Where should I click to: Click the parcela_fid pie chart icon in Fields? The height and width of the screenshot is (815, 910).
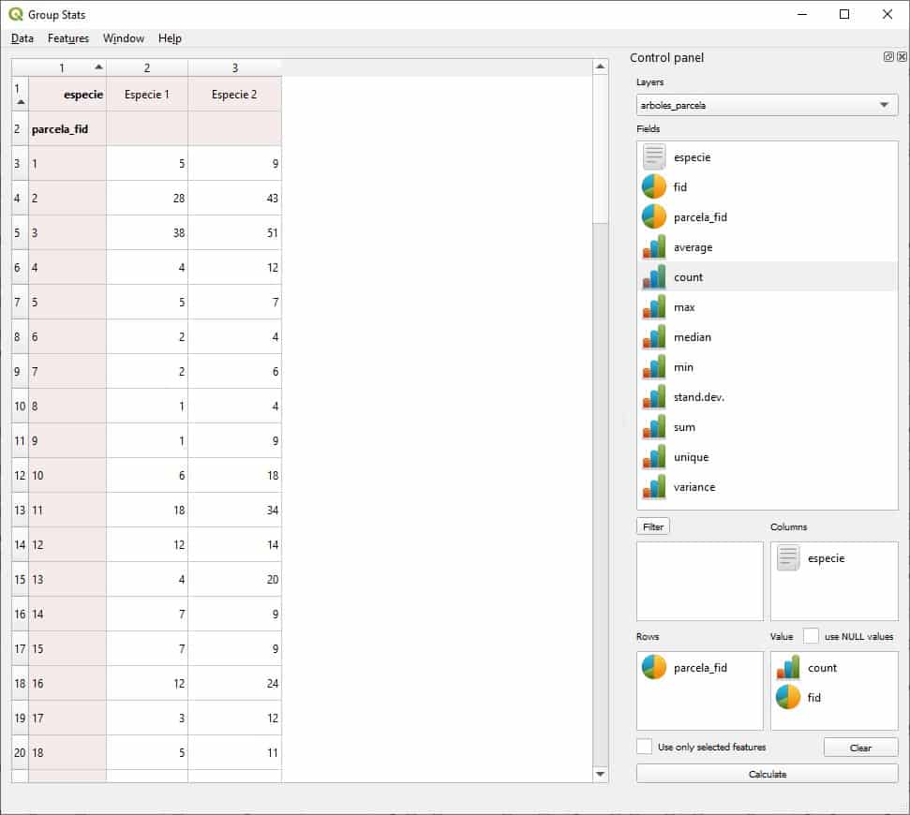[x=654, y=217]
